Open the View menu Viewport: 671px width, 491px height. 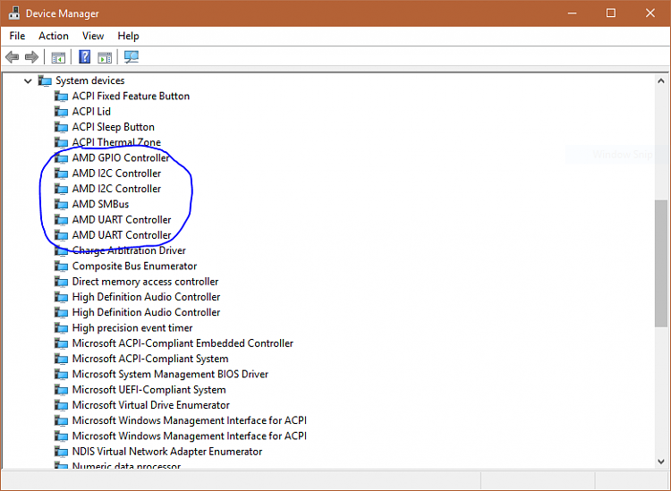[x=93, y=36]
